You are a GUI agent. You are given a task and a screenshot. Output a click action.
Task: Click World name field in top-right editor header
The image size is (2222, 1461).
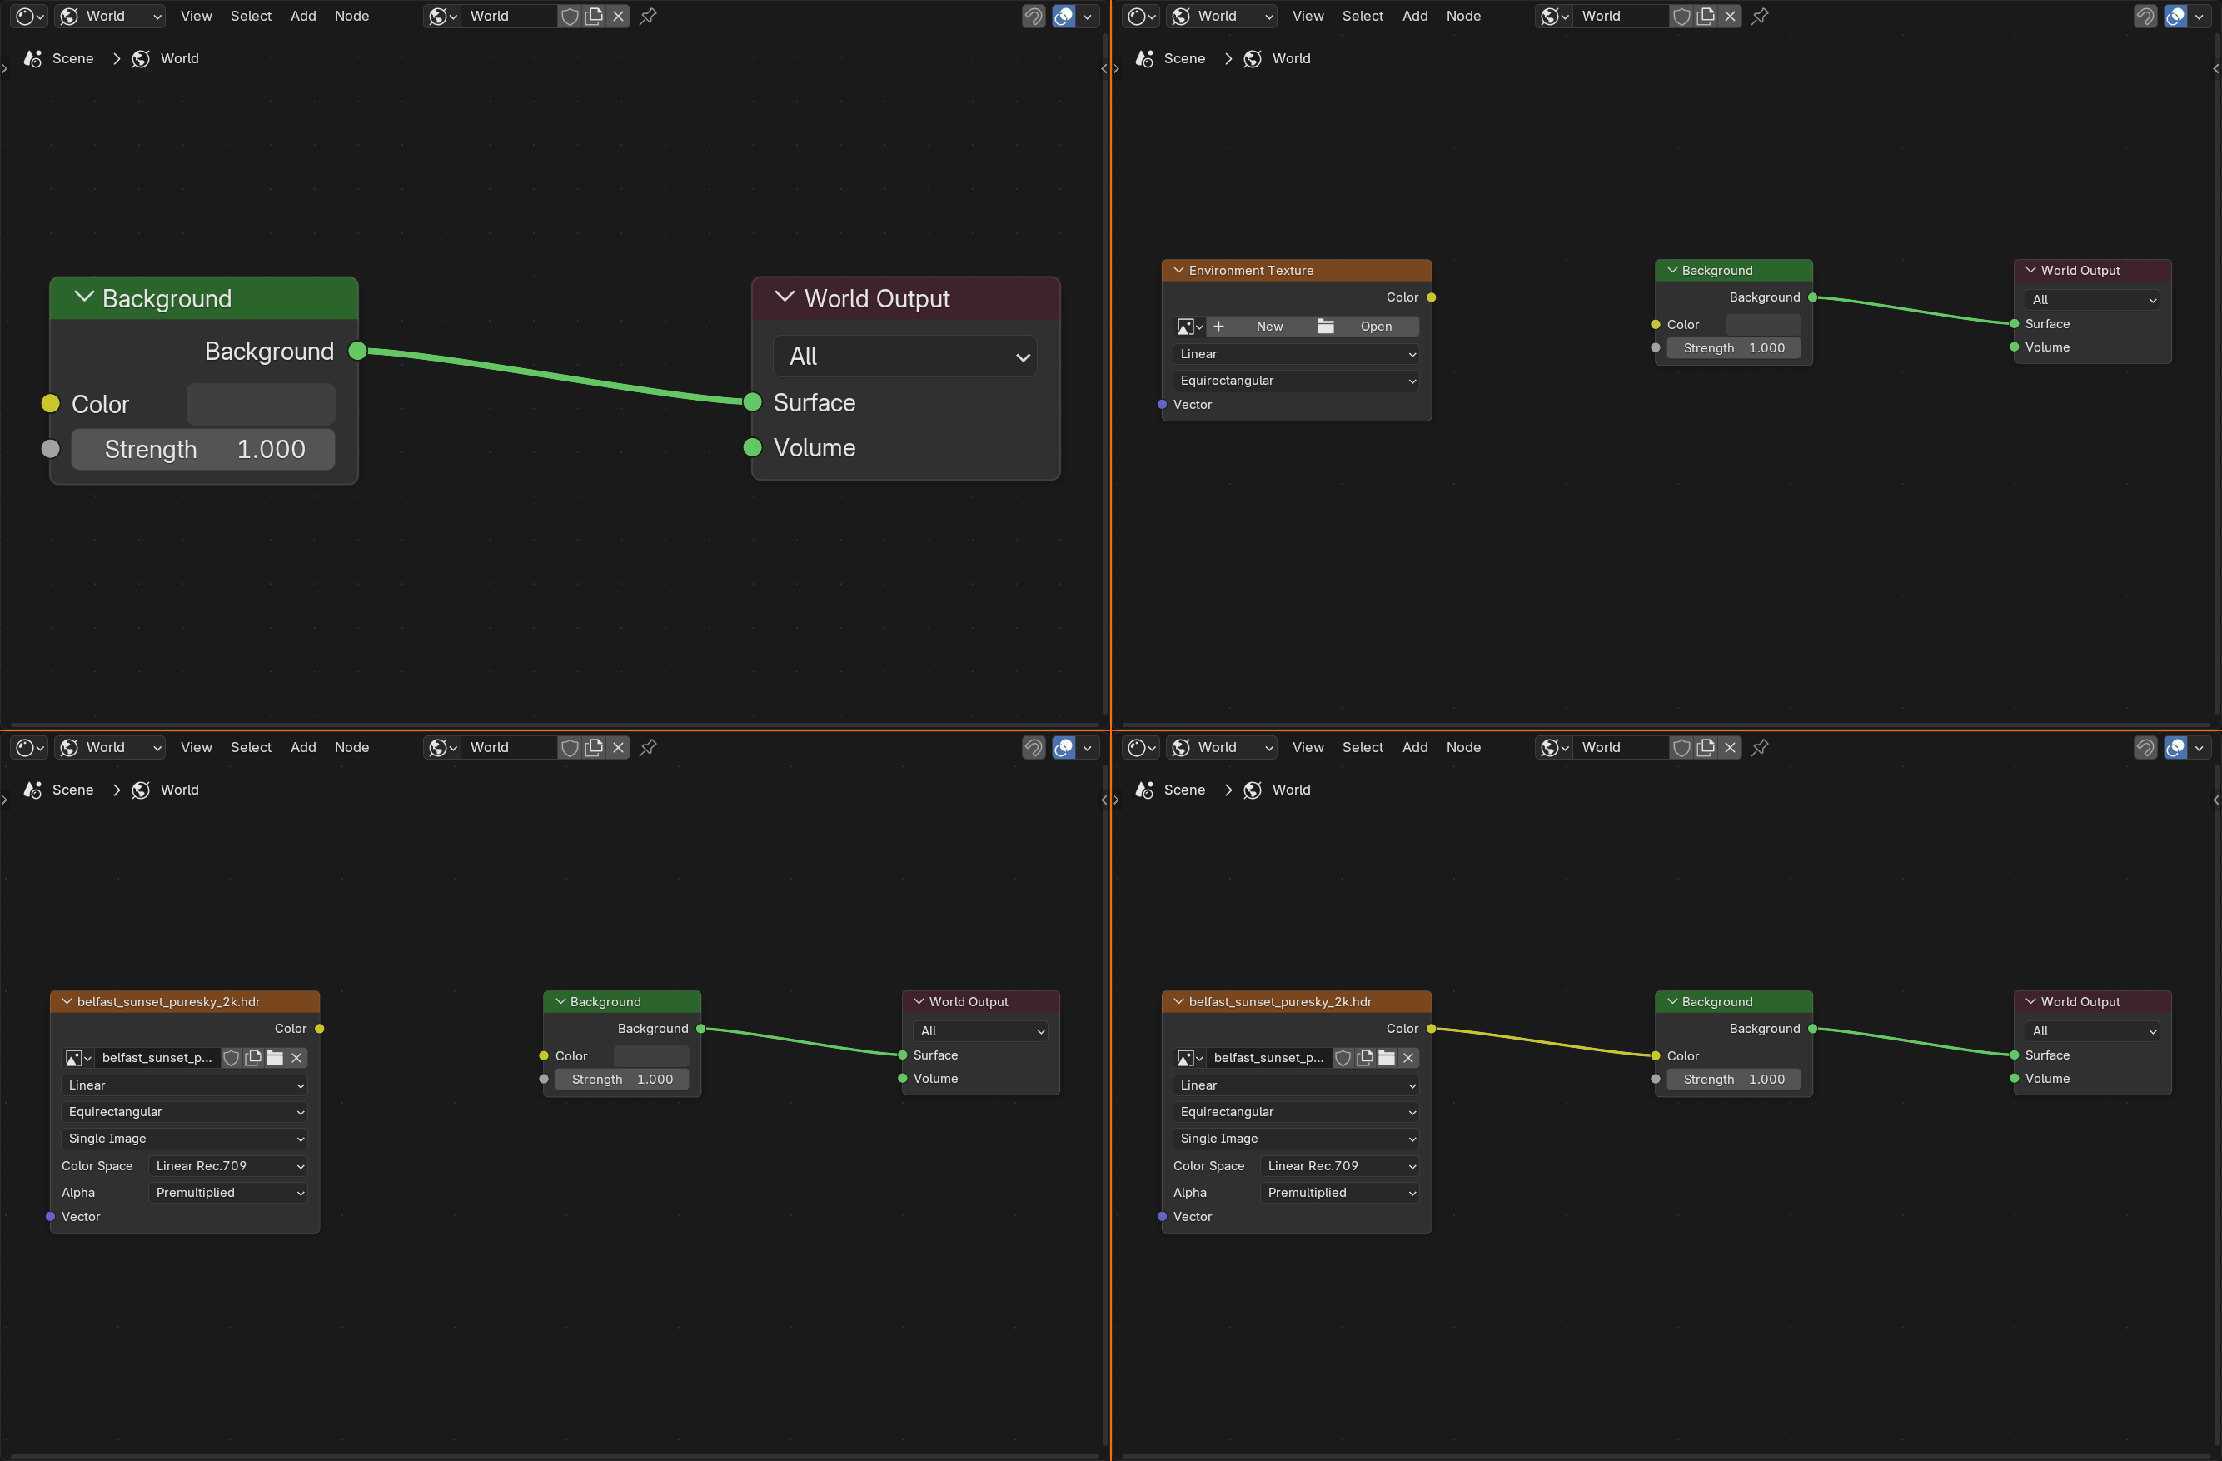click(x=1622, y=16)
